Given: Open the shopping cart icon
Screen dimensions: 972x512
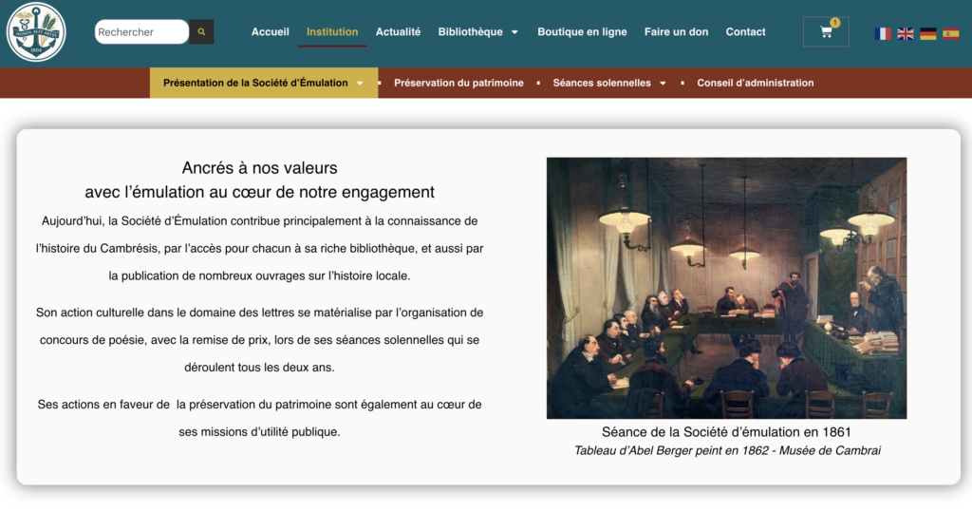Looking at the screenshot, I should click(x=826, y=32).
